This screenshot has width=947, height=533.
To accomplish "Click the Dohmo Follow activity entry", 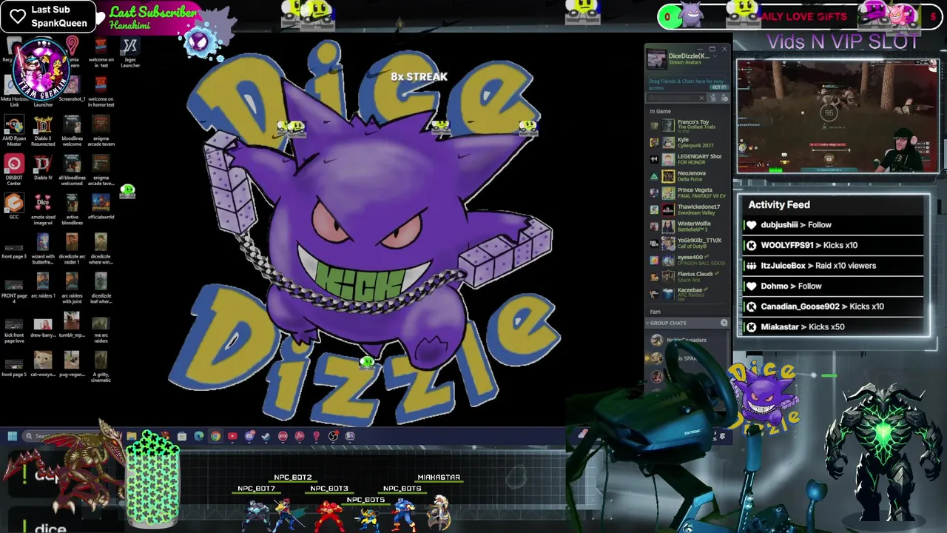I will [x=834, y=286].
